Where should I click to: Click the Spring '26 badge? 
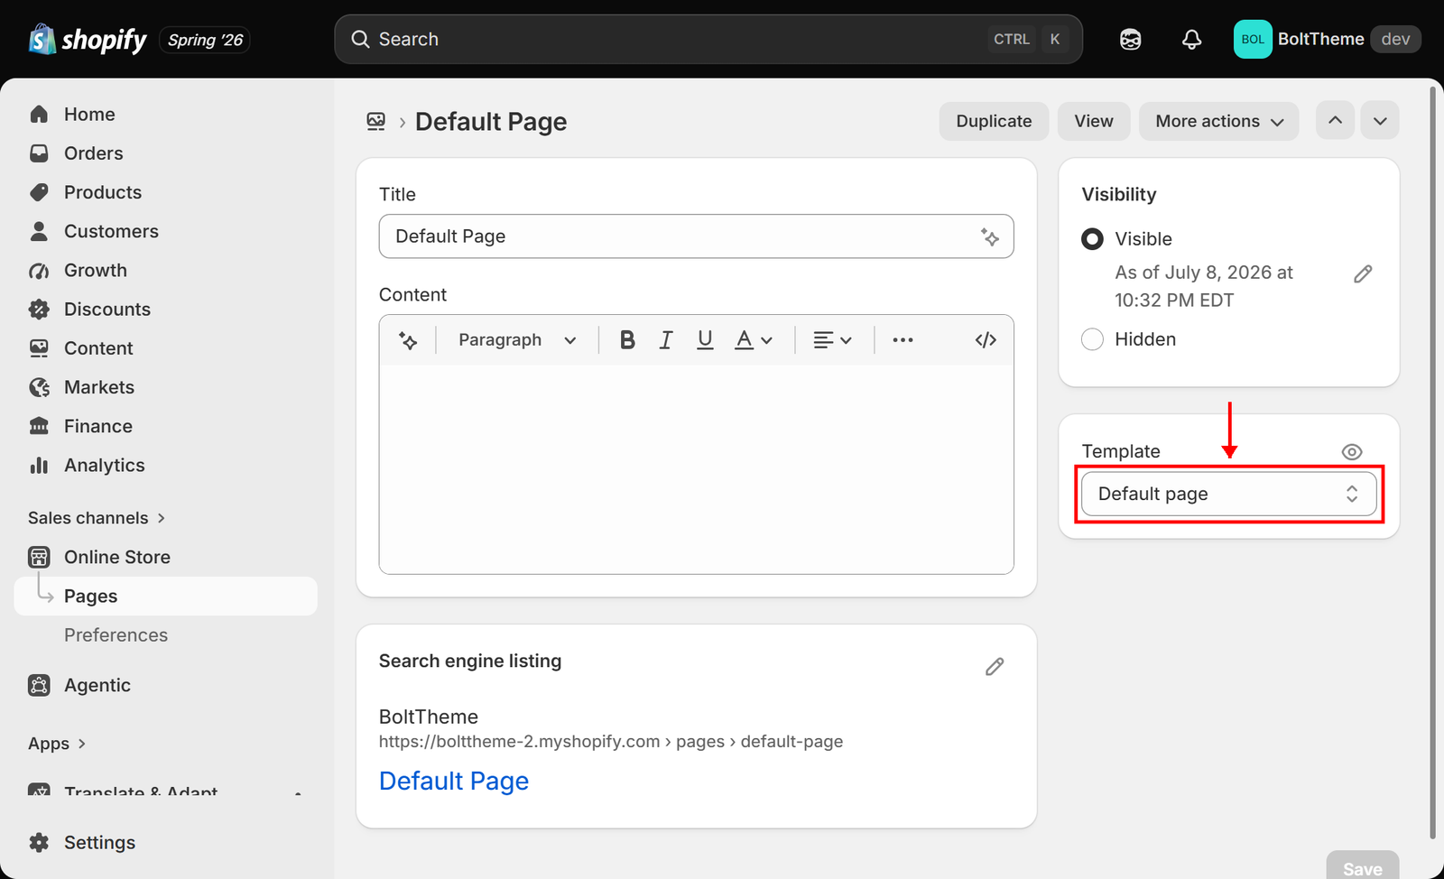pos(205,40)
